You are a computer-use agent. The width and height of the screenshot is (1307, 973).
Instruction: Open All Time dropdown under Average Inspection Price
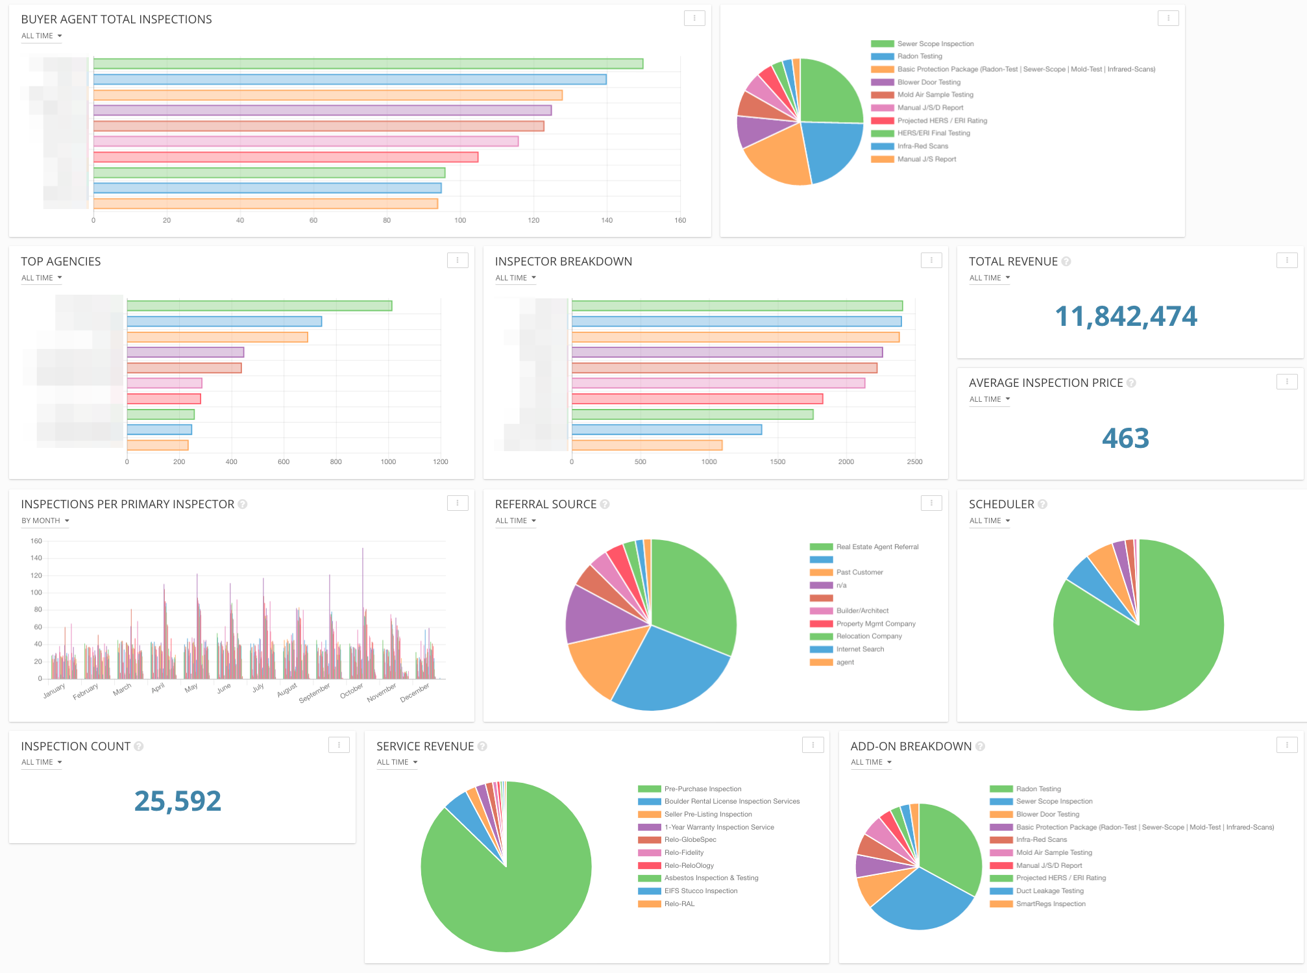click(x=990, y=400)
